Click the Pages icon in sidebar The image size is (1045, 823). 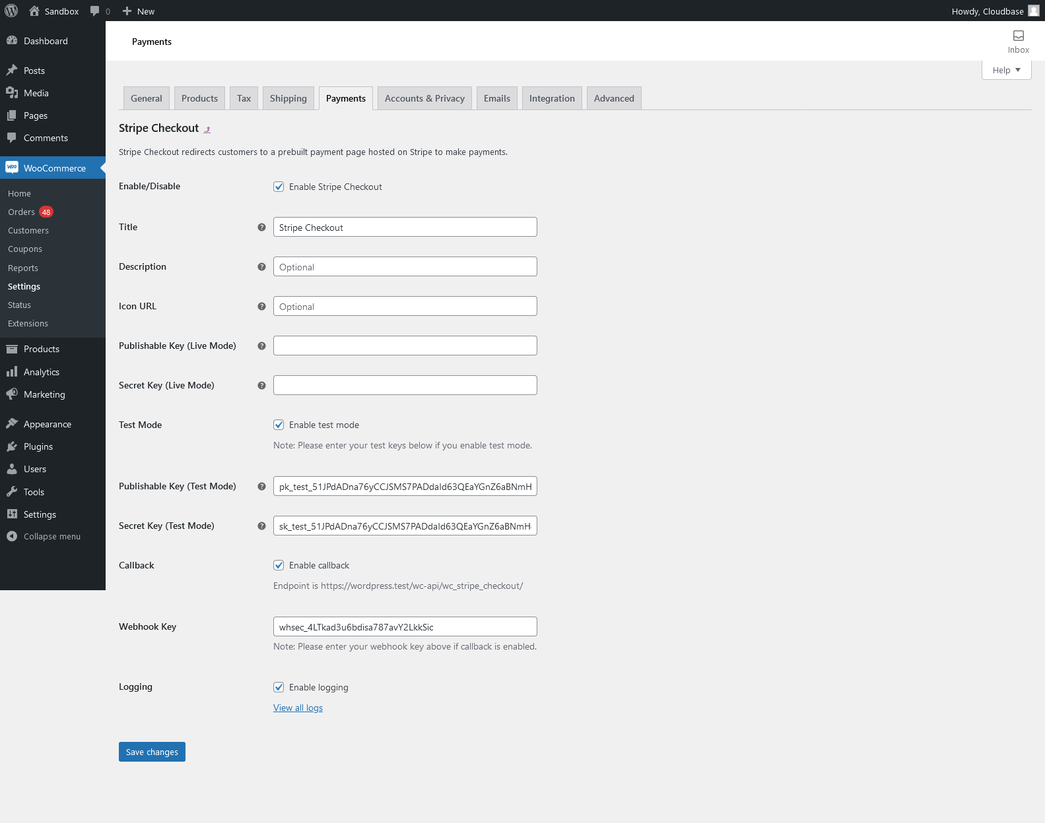click(x=12, y=115)
